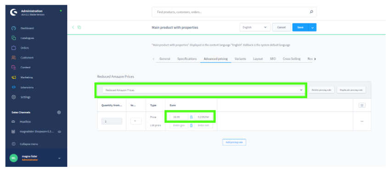Click the ML user avatar
Viewport: 389px width, 170px height.
tap(14, 158)
